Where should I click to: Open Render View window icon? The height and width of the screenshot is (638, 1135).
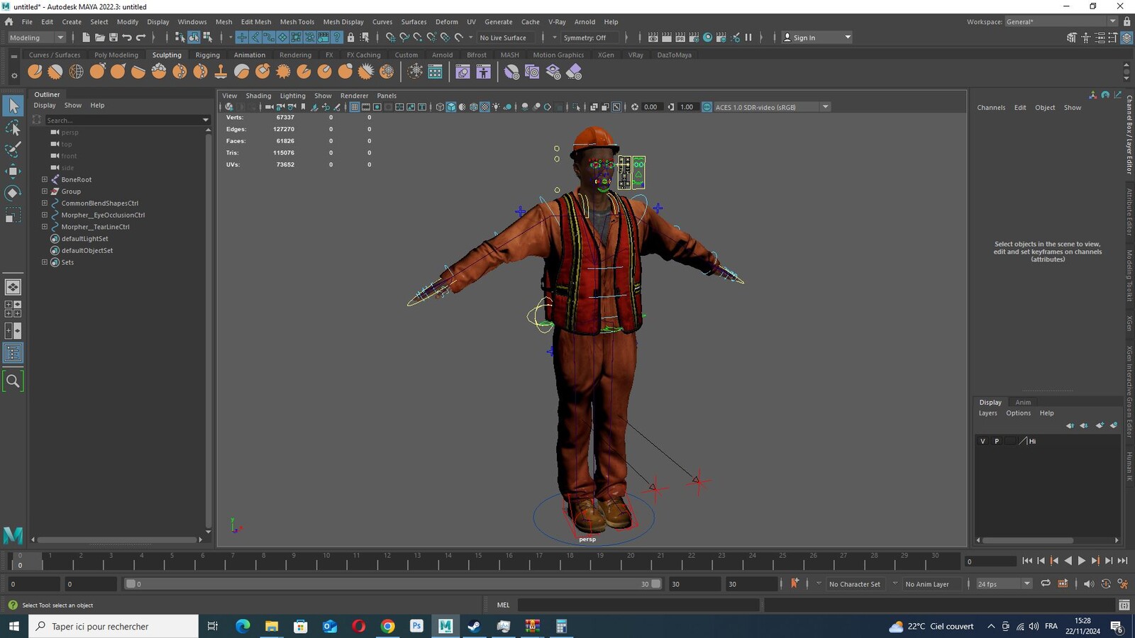pyautogui.click(x=653, y=38)
